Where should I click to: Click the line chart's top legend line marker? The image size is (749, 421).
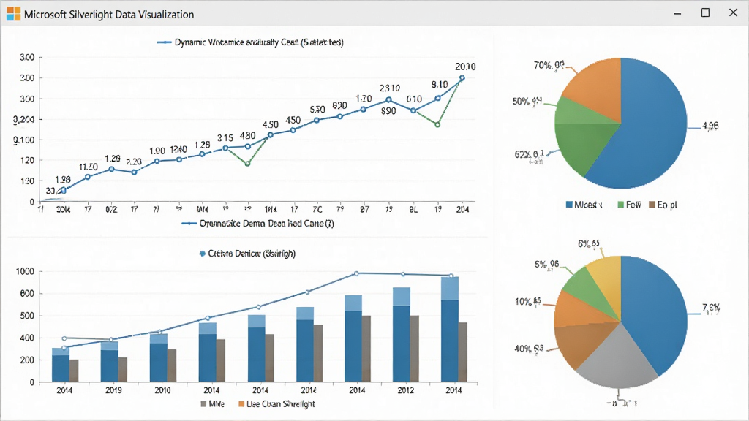pos(165,42)
